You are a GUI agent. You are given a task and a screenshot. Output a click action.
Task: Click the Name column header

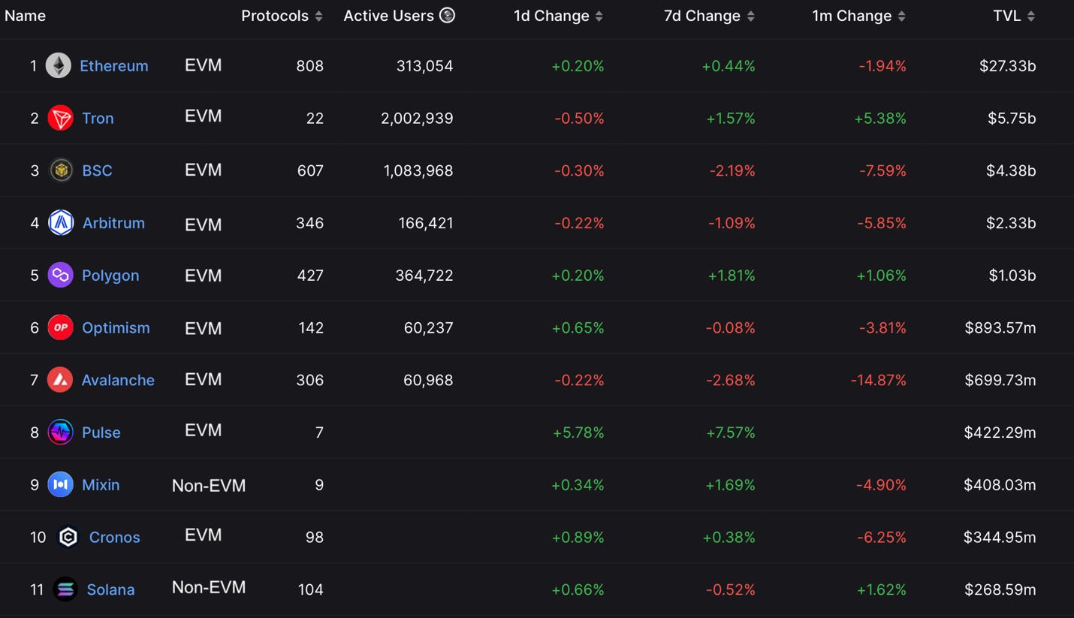pyautogui.click(x=25, y=16)
